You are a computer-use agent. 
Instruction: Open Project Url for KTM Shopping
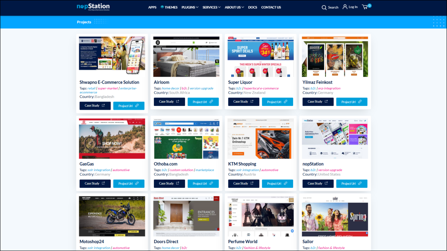[x=278, y=183]
